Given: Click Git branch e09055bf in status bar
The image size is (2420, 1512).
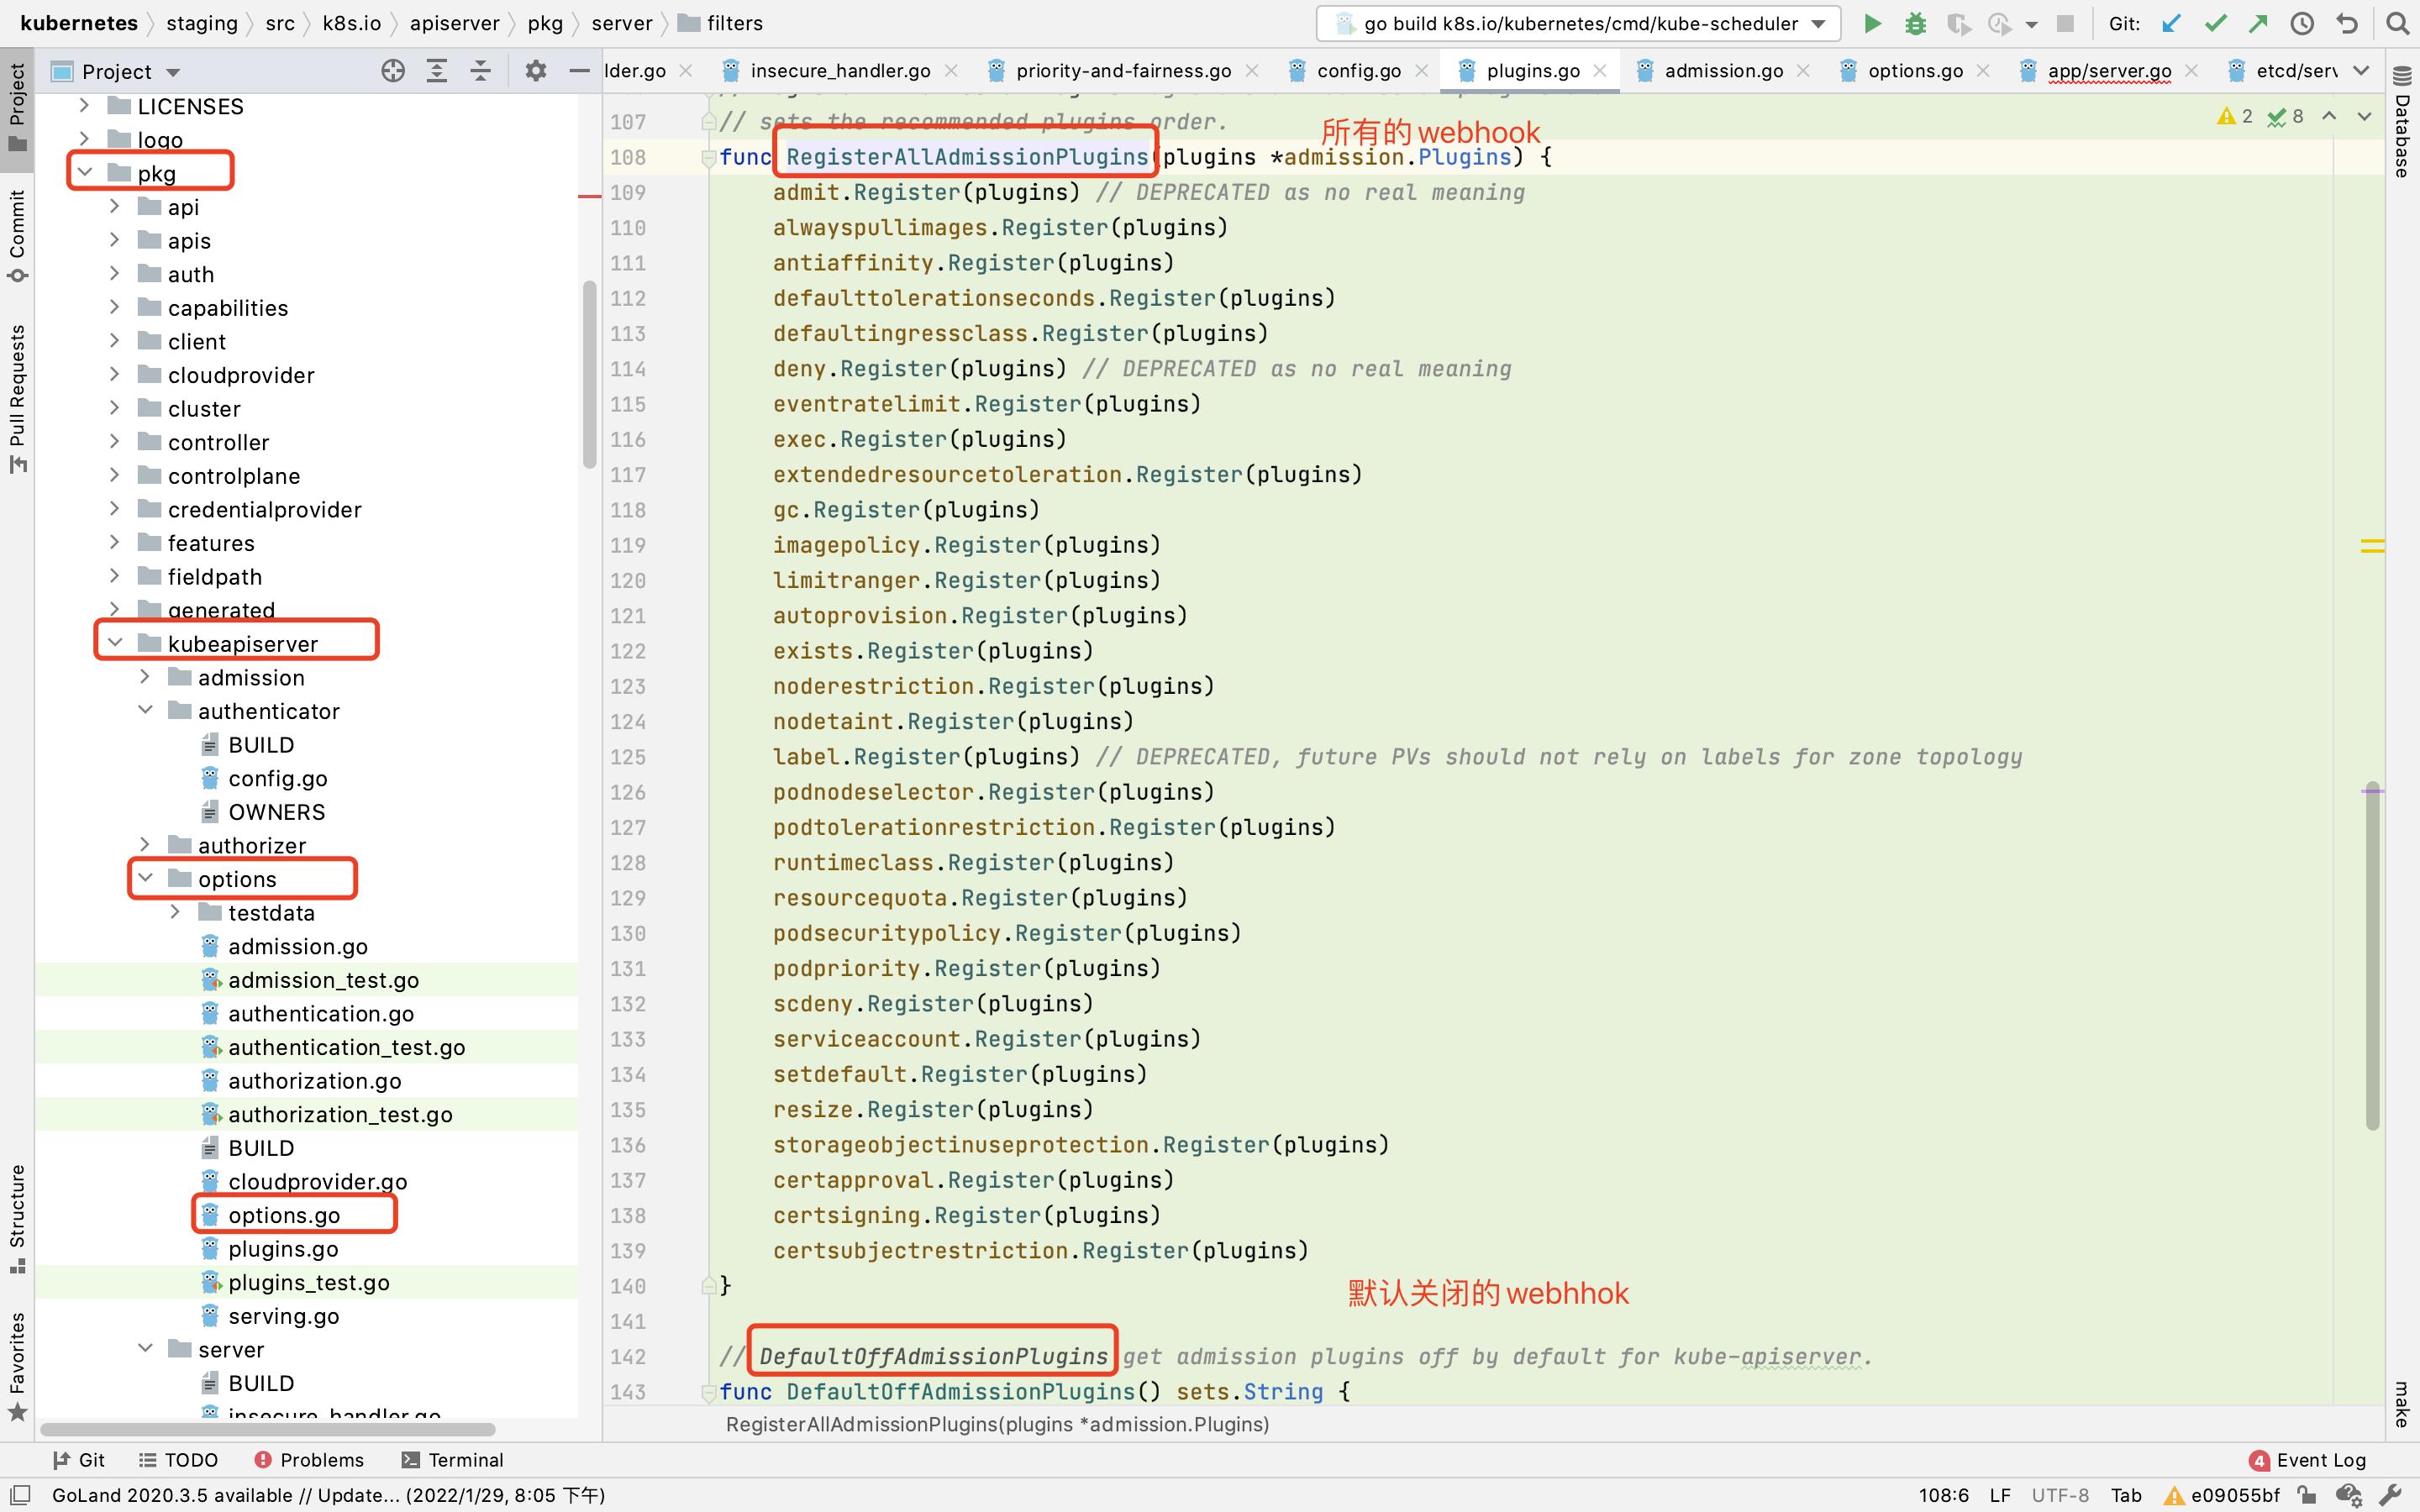Looking at the screenshot, I should (2235, 1495).
